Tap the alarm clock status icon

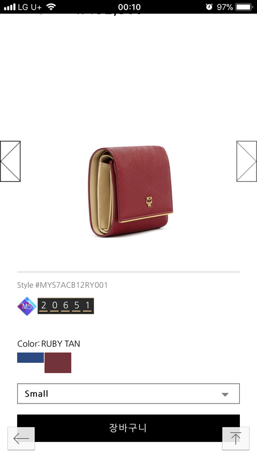209,7
